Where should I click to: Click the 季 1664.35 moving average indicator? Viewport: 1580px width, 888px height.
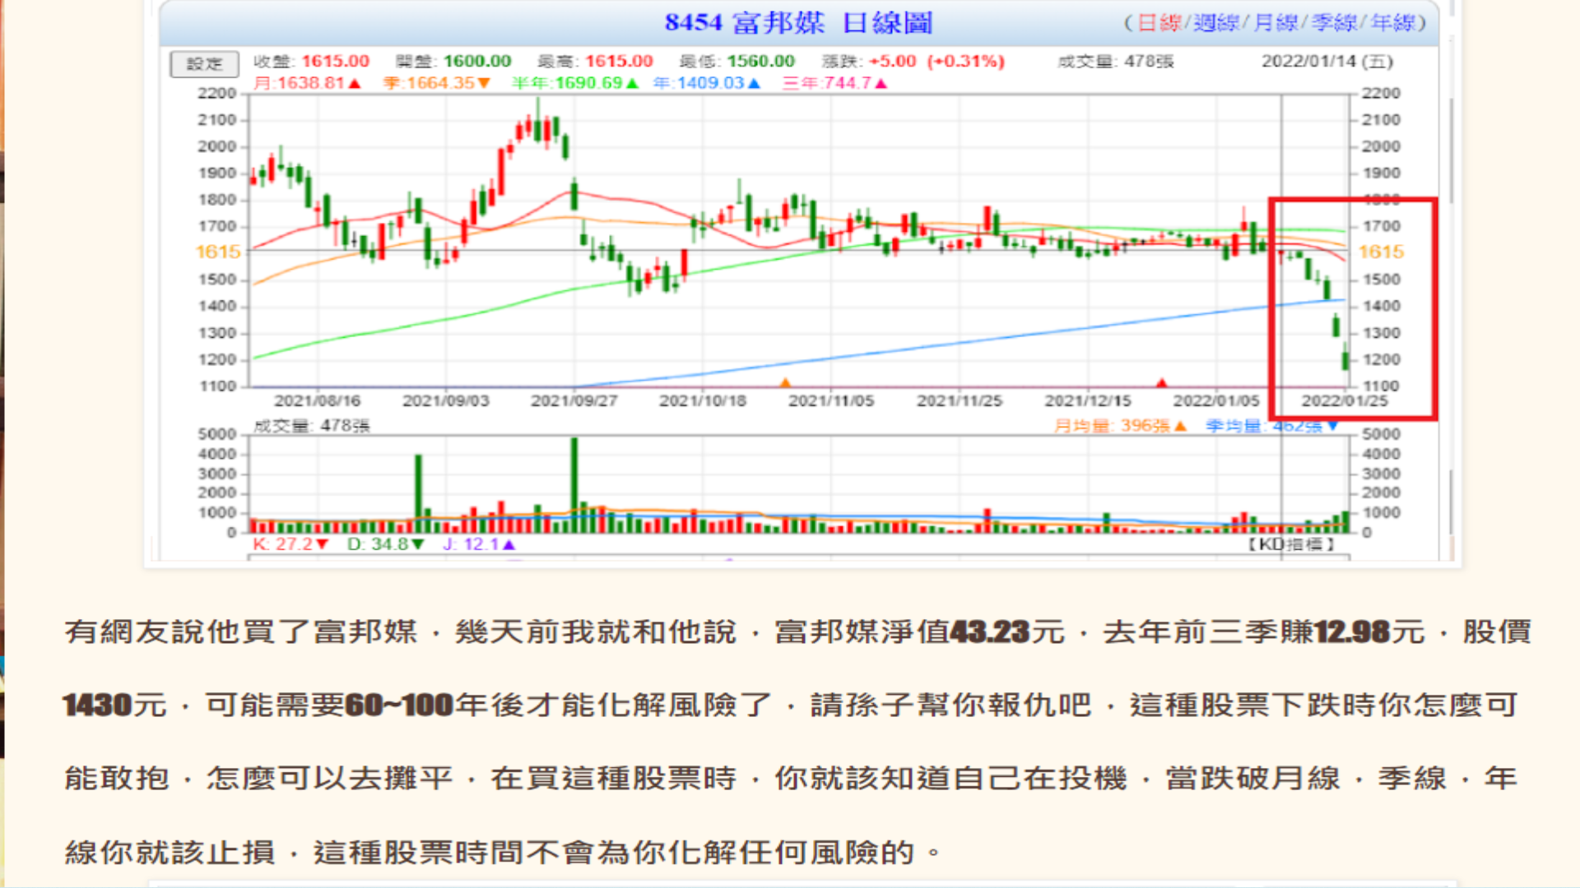click(436, 83)
